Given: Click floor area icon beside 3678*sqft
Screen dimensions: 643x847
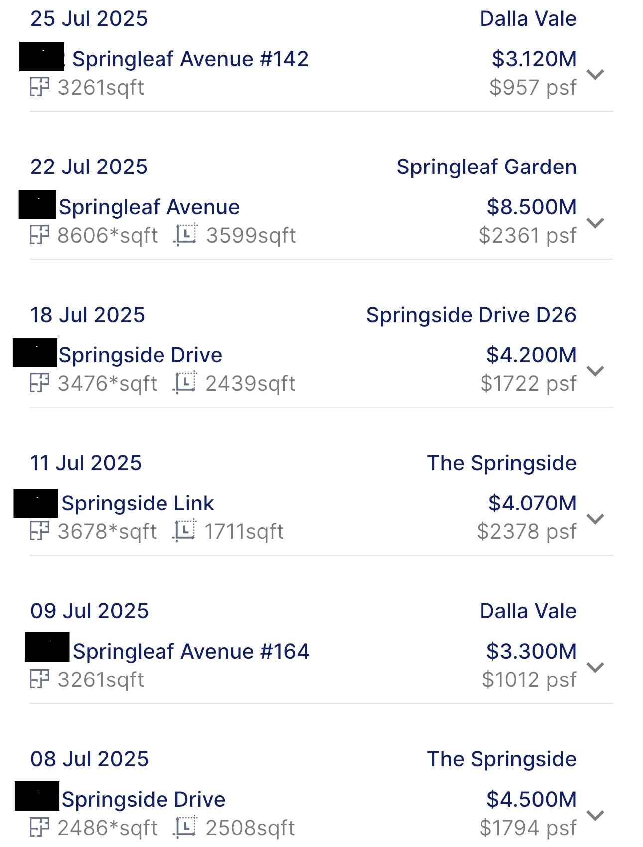Looking at the screenshot, I should [39, 531].
